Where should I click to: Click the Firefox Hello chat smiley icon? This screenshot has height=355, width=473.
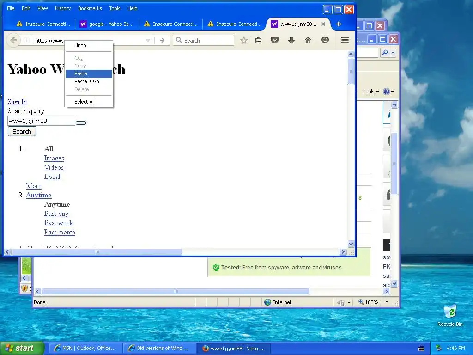click(325, 40)
